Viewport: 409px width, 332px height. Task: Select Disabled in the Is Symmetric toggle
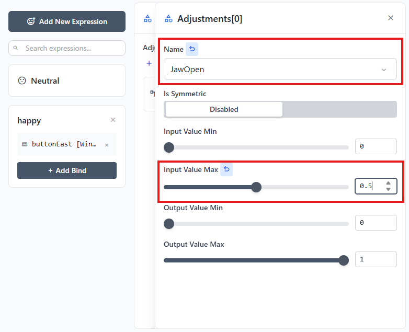[x=224, y=109]
